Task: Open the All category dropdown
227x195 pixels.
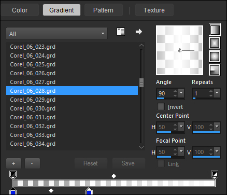Action: (x=56, y=34)
